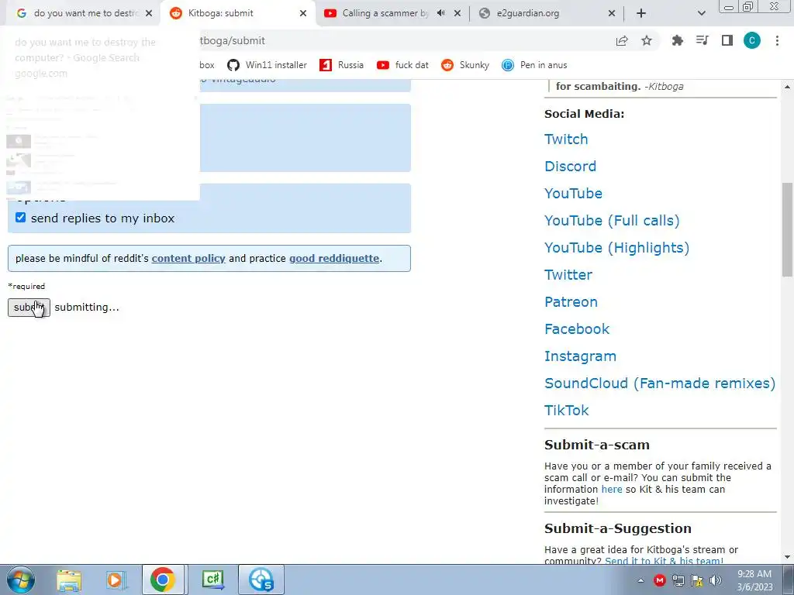Click the share this page icon
Image resolution: width=794 pixels, height=595 pixels.
pos(622,40)
